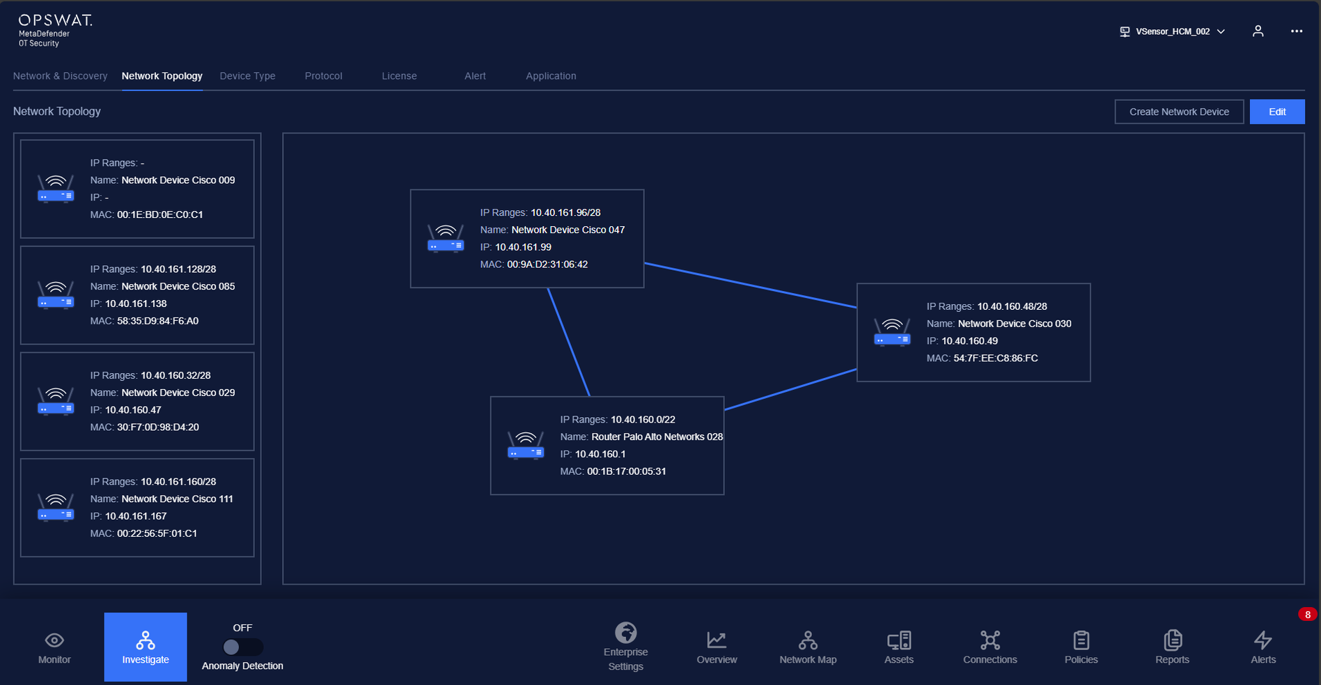Click MAC address 00:1B:17:00:05:31
The image size is (1321, 685).
point(627,471)
